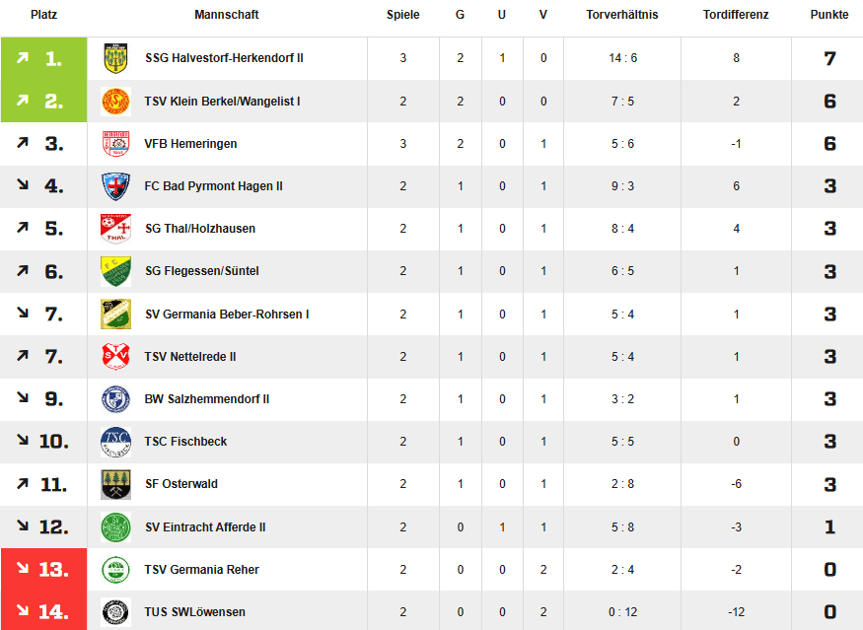Click the TUS SWLöwensen club logo
This screenshot has height=630, width=863.
pos(115,612)
